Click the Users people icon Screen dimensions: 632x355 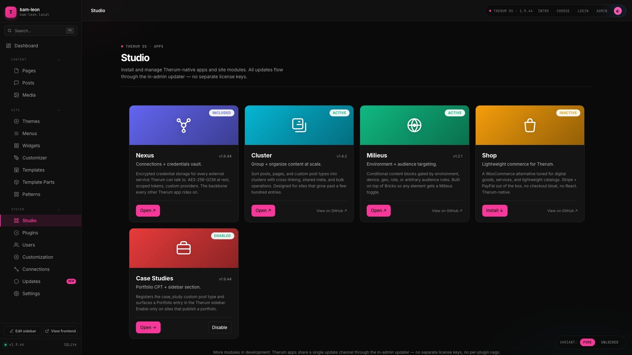click(16, 245)
